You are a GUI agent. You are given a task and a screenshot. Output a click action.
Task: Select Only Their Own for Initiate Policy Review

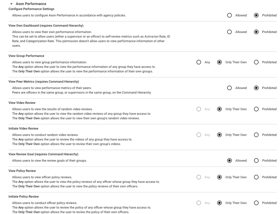(x=220, y=203)
